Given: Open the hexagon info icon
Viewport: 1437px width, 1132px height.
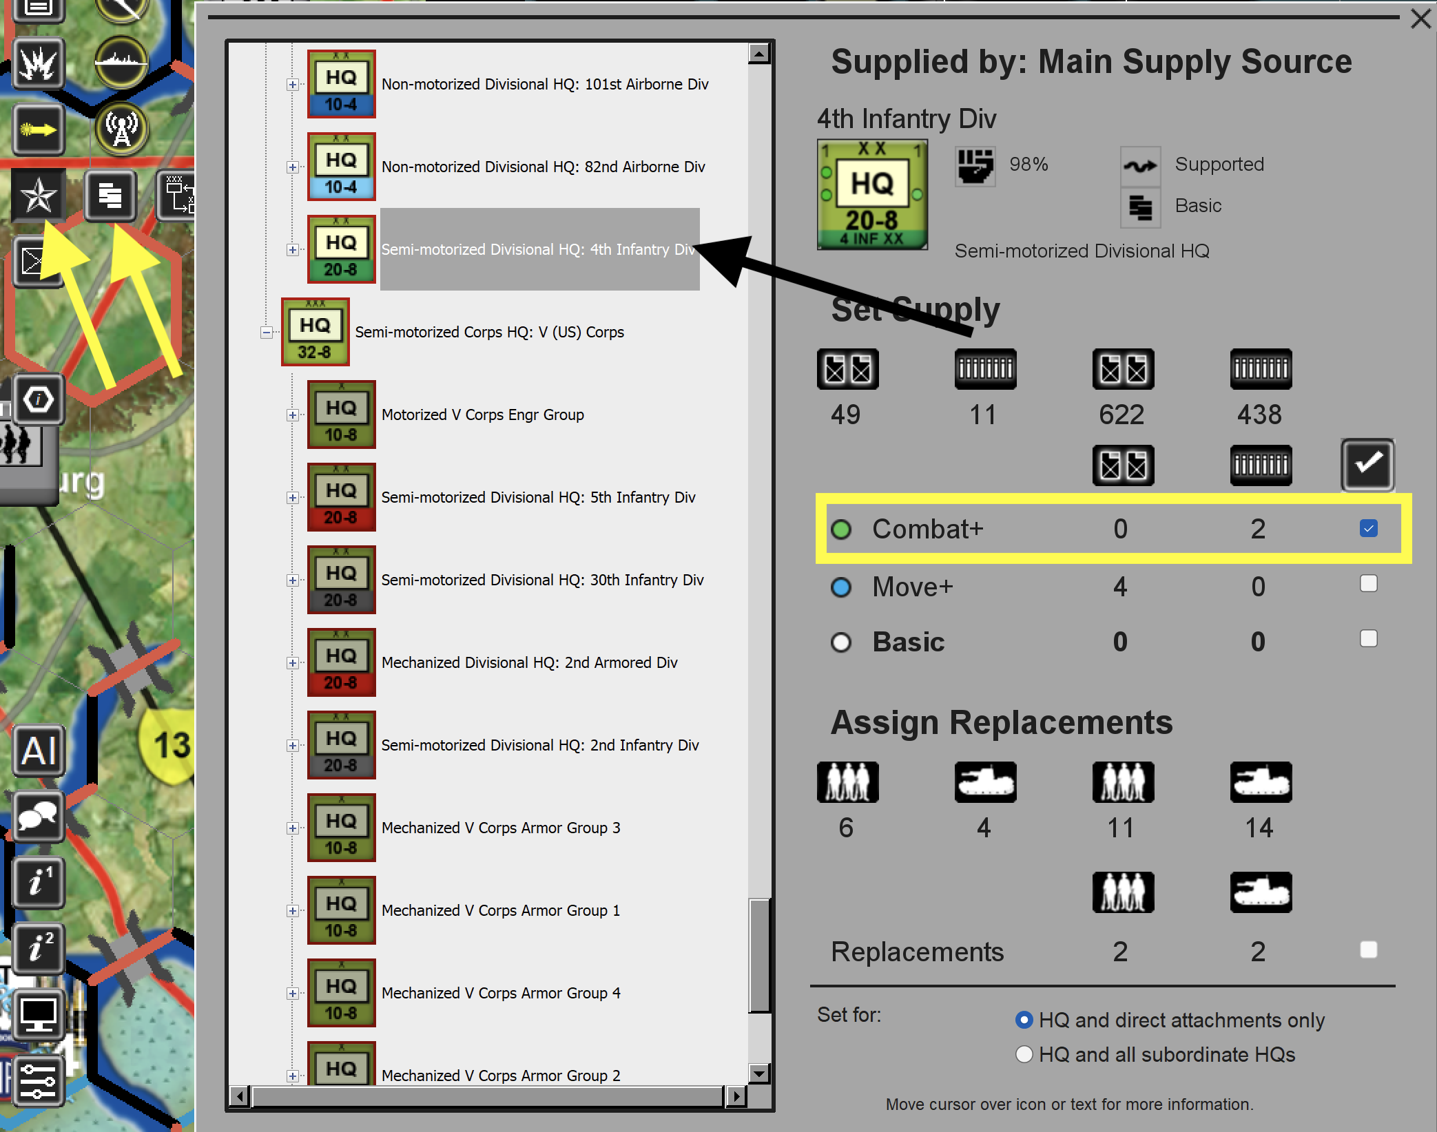Looking at the screenshot, I should click(x=38, y=399).
